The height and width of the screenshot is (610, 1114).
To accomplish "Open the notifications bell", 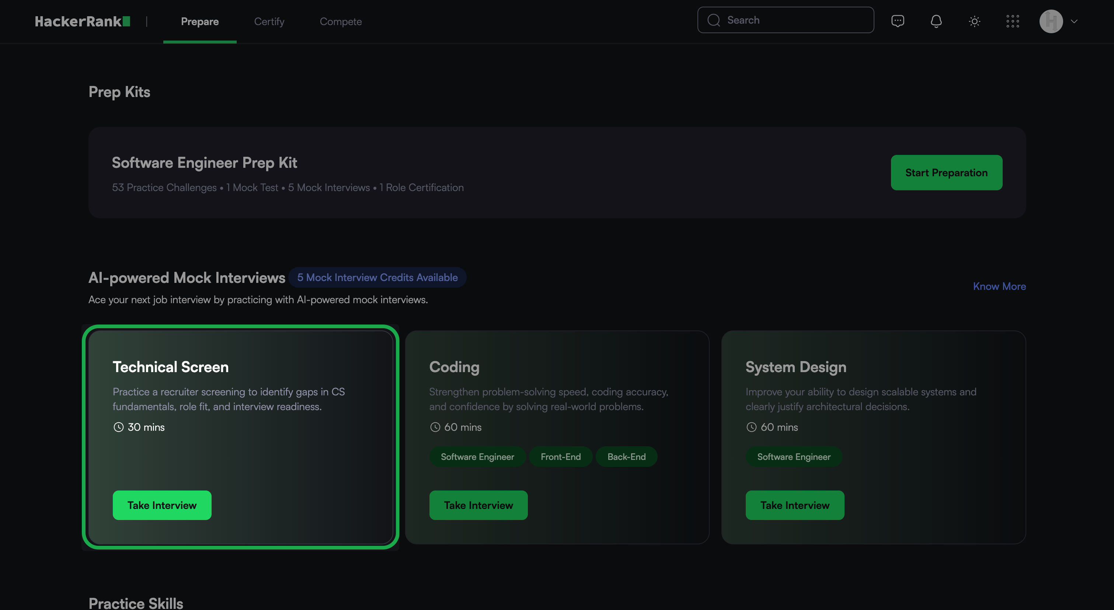I will (936, 21).
